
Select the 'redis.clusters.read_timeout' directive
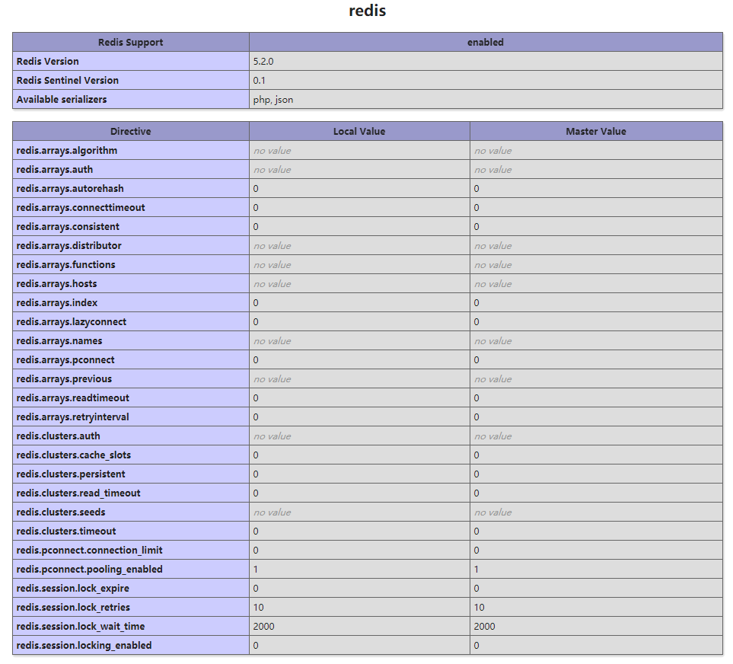[78, 493]
